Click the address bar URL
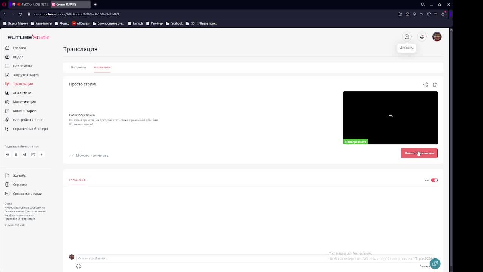Viewport: 483px width, 272px height. coord(76,14)
